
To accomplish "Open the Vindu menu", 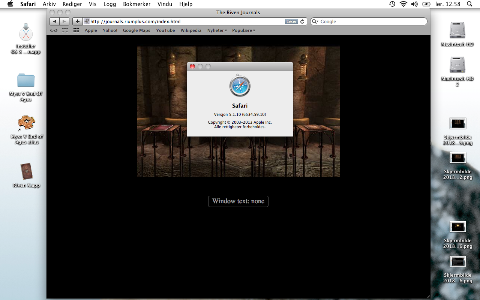I will point(165,4).
